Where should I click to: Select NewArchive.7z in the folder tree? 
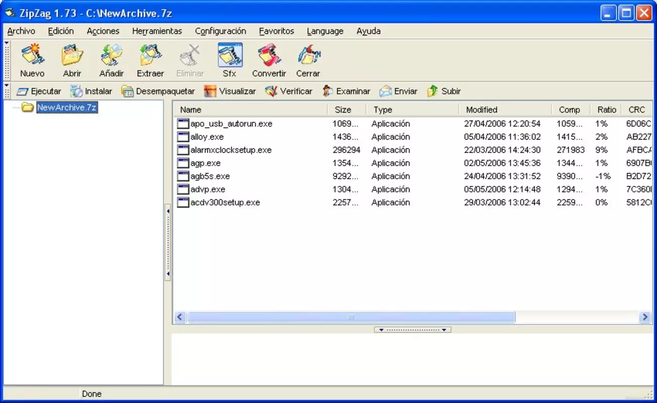pyautogui.click(x=67, y=107)
